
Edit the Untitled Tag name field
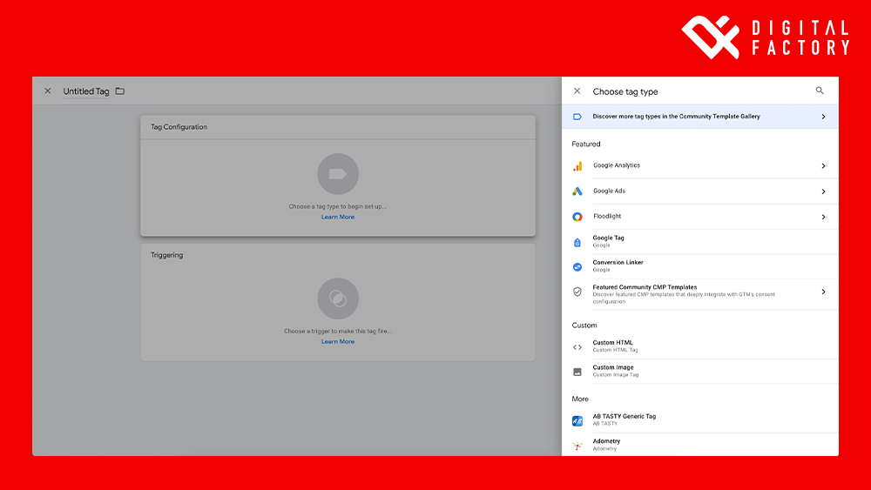pos(86,91)
